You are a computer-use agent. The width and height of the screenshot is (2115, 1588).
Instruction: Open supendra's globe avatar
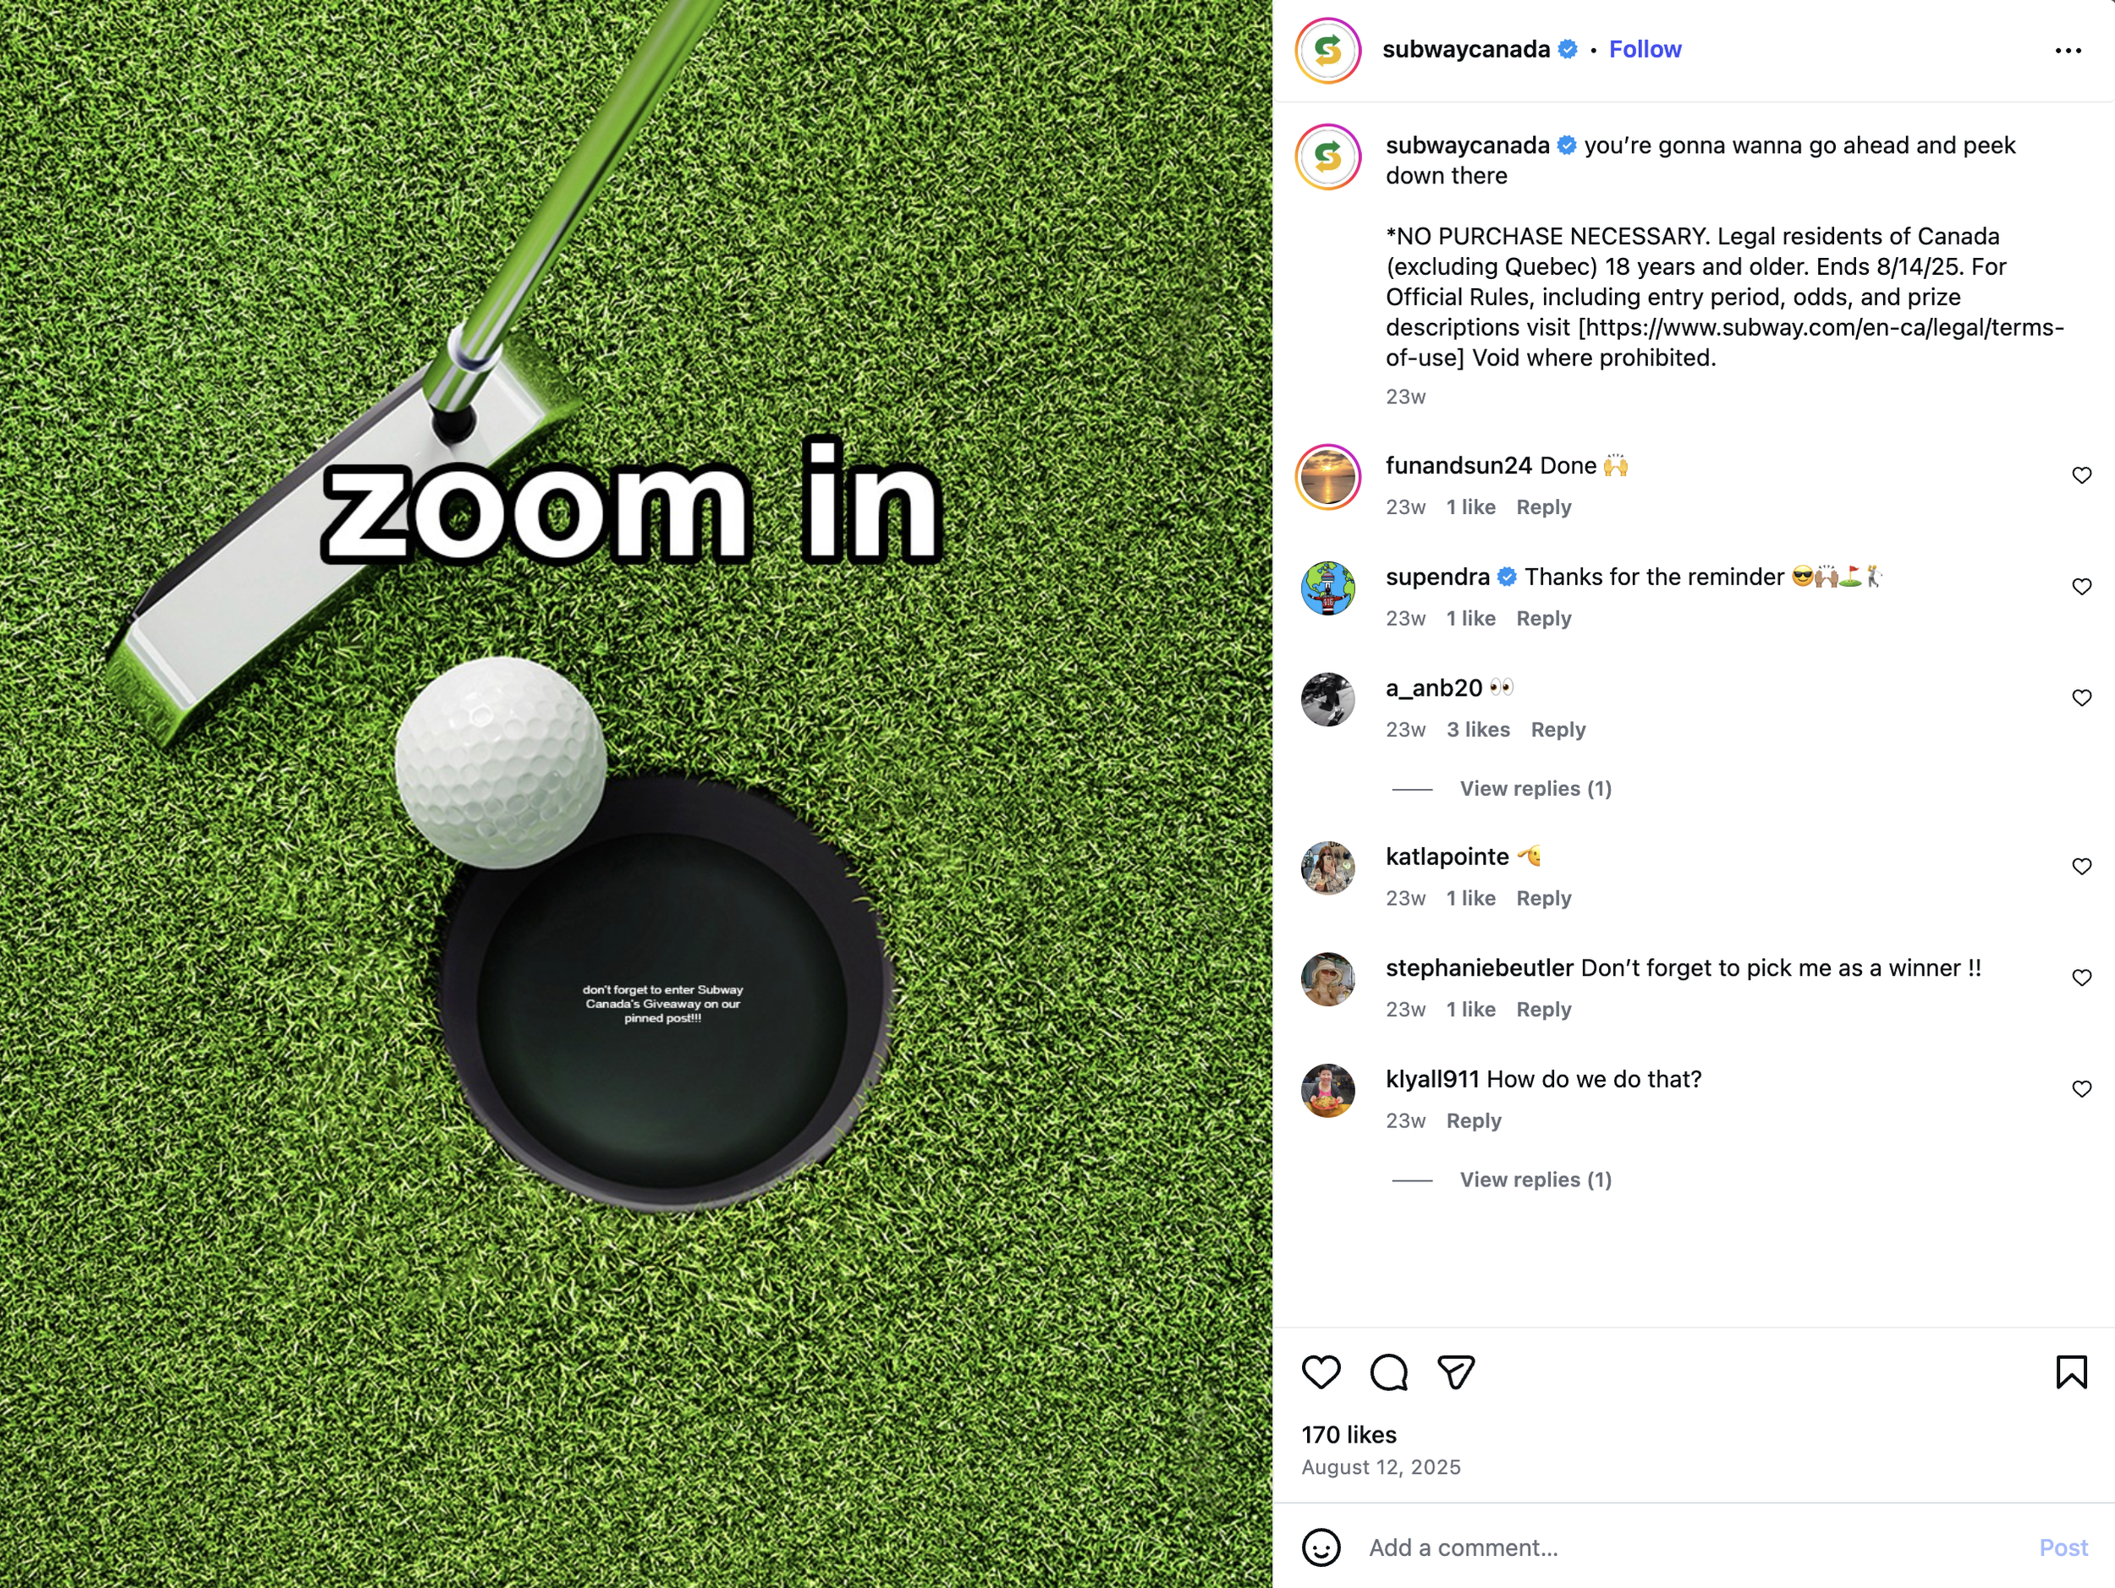click(x=1328, y=588)
